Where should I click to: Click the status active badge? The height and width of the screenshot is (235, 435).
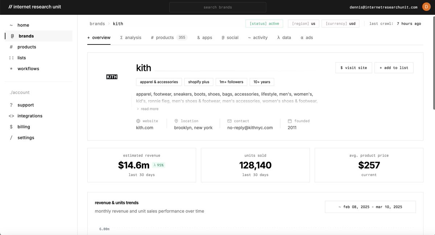click(264, 23)
